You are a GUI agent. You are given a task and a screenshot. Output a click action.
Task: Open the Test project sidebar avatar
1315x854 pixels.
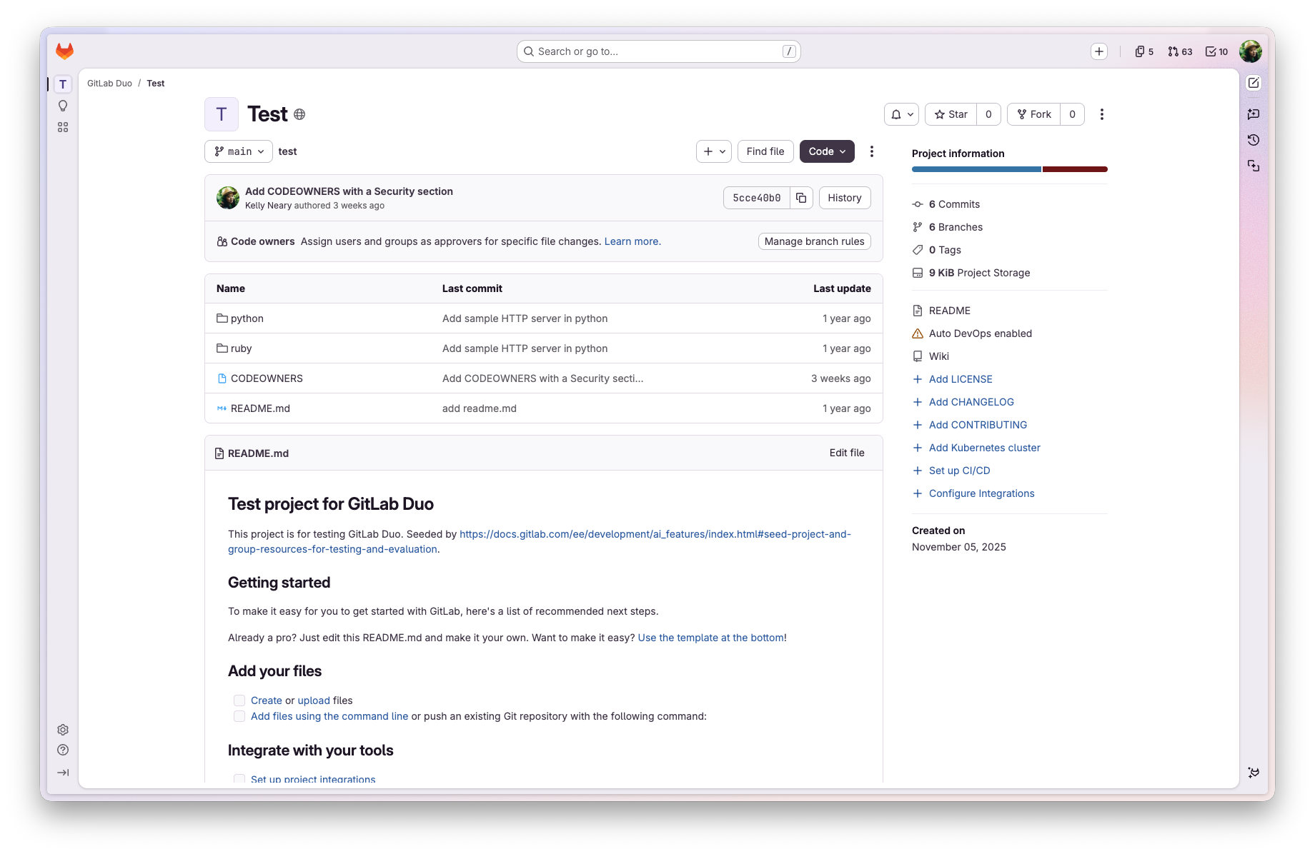tap(63, 84)
